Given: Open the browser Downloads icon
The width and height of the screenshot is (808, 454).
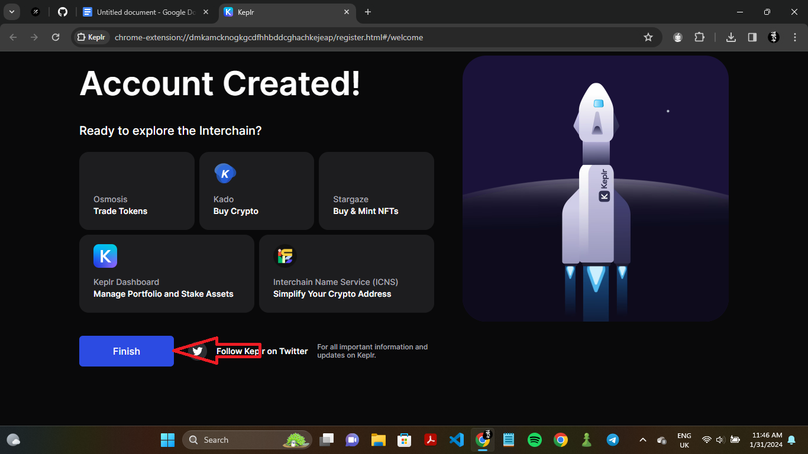Looking at the screenshot, I should (x=731, y=37).
